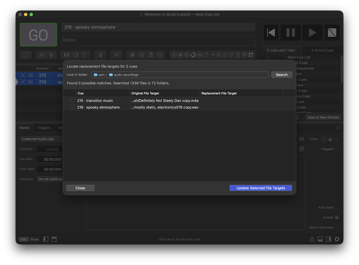
Task: Open workspace settings gear icon
Action: point(337,239)
